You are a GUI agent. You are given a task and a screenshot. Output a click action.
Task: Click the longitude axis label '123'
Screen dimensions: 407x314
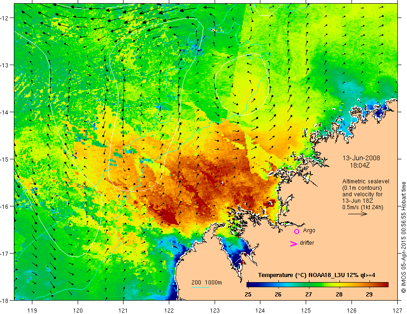pos(215,310)
